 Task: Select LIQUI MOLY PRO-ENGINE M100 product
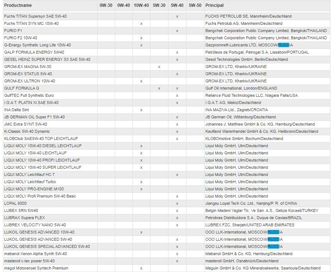pos(34,190)
